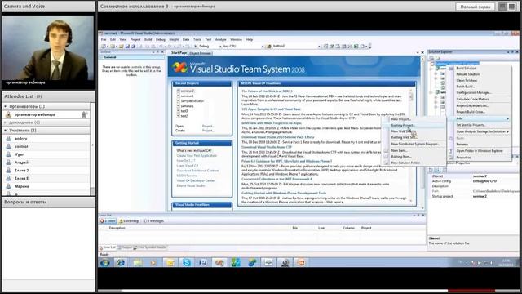Image resolution: width=522 pixels, height=294 pixels.
Task: Switch to the Start Page tab
Action: (x=179, y=53)
